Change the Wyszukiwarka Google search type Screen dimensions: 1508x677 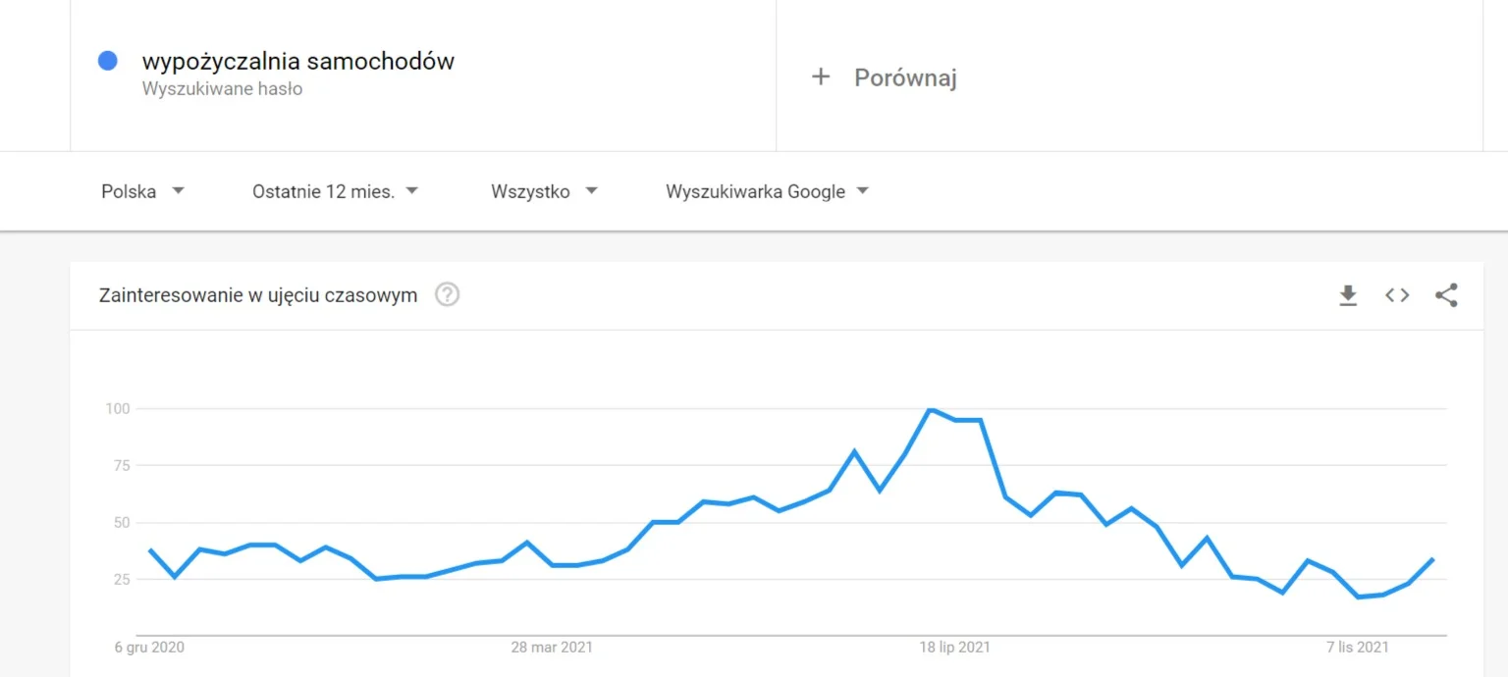coord(767,191)
